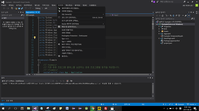Open Properties wrench icon in Solution Explorer toolbar
The width and height of the screenshot is (199, 111).
(186, 15)
